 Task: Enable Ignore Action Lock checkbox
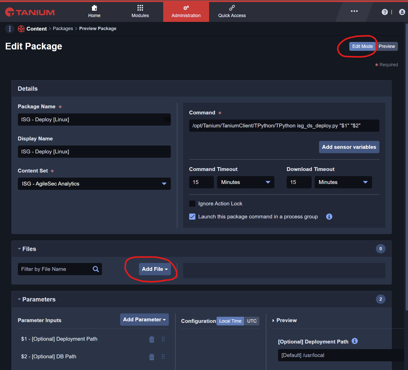pos(192,204)
